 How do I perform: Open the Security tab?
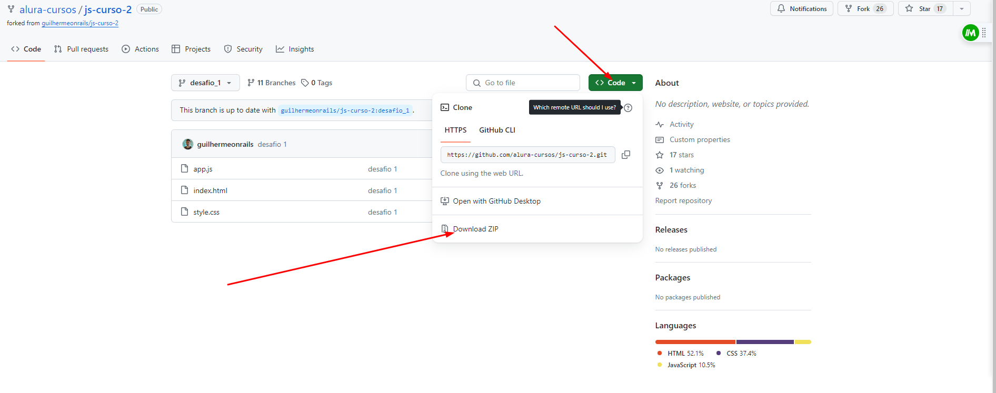click(x=243, y=49)
